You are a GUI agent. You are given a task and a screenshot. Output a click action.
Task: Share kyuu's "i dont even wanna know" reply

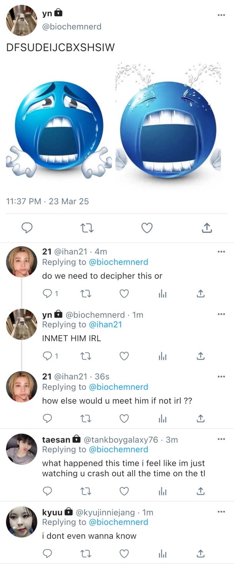pos(201,554)
